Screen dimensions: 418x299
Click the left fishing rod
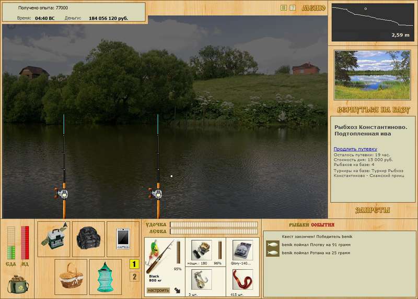point(64,166)
